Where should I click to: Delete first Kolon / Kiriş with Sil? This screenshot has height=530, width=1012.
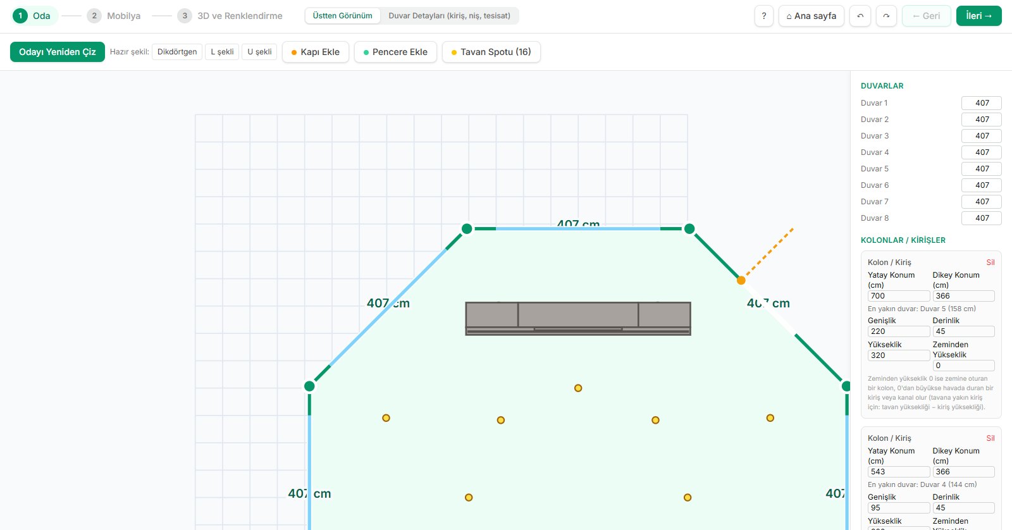coord(990,262)
